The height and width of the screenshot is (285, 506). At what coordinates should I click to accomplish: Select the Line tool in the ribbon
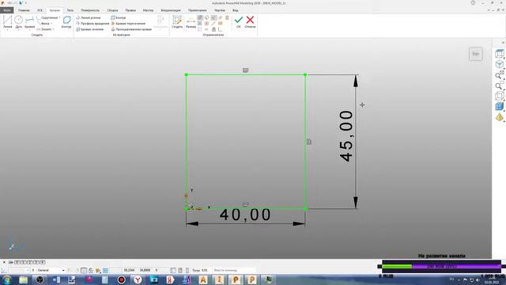click(7, 22)
